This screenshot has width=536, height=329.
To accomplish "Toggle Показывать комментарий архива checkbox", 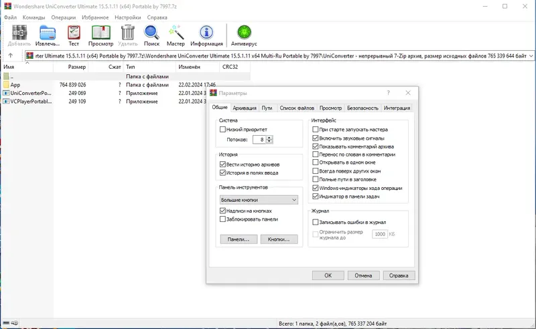I will tap(316, 146).
